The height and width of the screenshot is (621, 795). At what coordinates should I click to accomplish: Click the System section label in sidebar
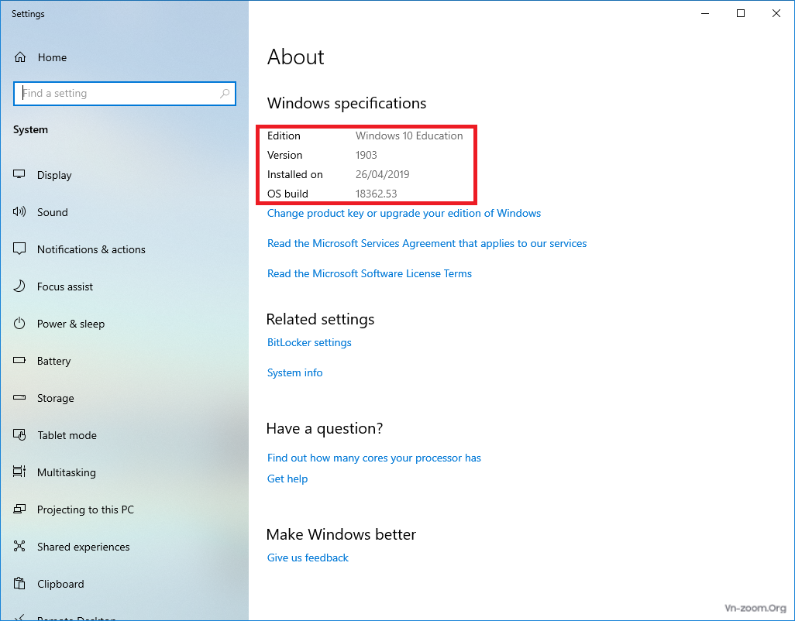click(x=30, y=129)
